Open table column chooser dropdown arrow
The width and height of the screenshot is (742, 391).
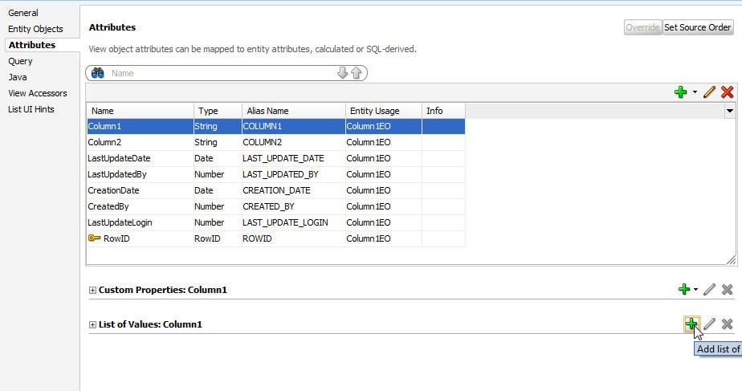(730, 111)
